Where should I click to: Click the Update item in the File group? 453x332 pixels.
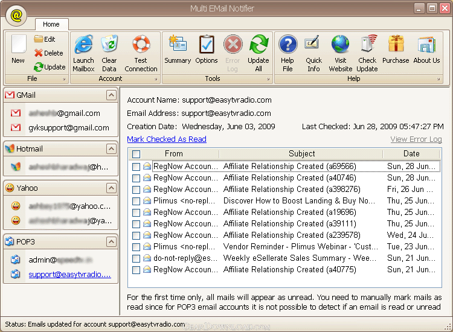(x=50, y=67)
